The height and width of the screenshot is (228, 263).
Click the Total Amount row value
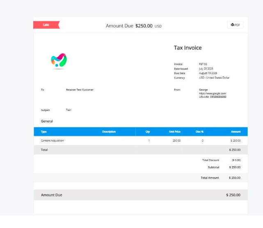click(x=235, y=178)
